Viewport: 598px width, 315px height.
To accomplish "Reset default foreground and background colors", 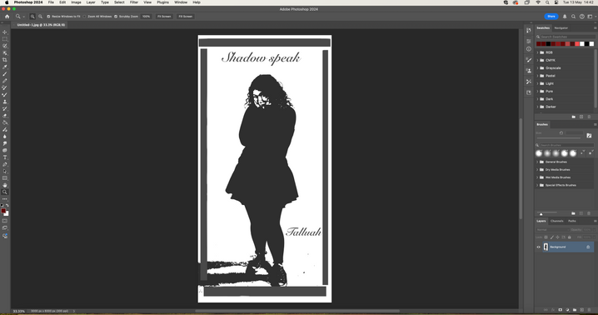I will (x=2, y=206).
